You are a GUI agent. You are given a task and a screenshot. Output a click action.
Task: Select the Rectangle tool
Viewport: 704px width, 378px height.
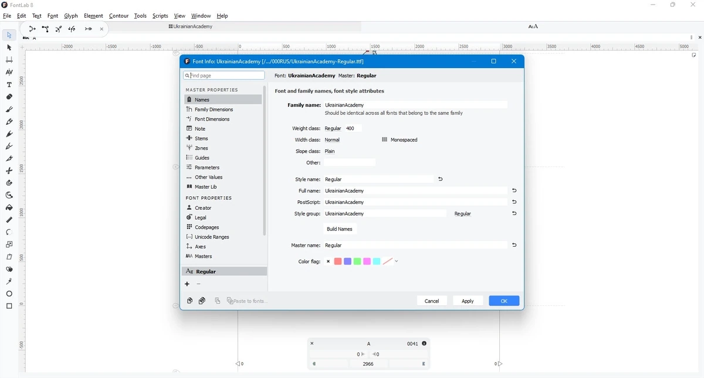click(x=9, y=306)
